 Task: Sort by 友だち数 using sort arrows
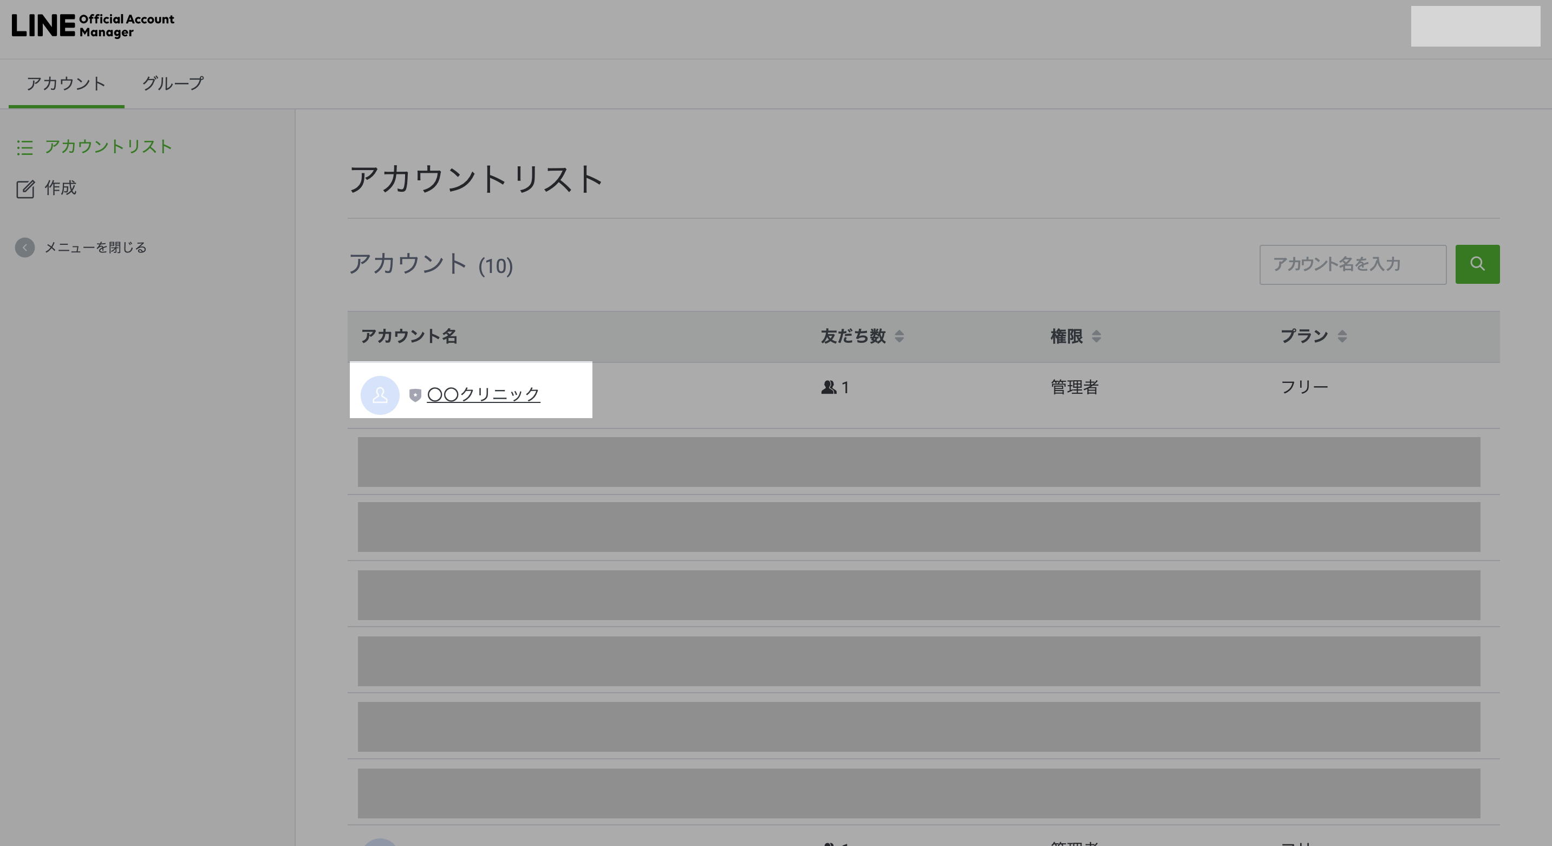point(899,336)
